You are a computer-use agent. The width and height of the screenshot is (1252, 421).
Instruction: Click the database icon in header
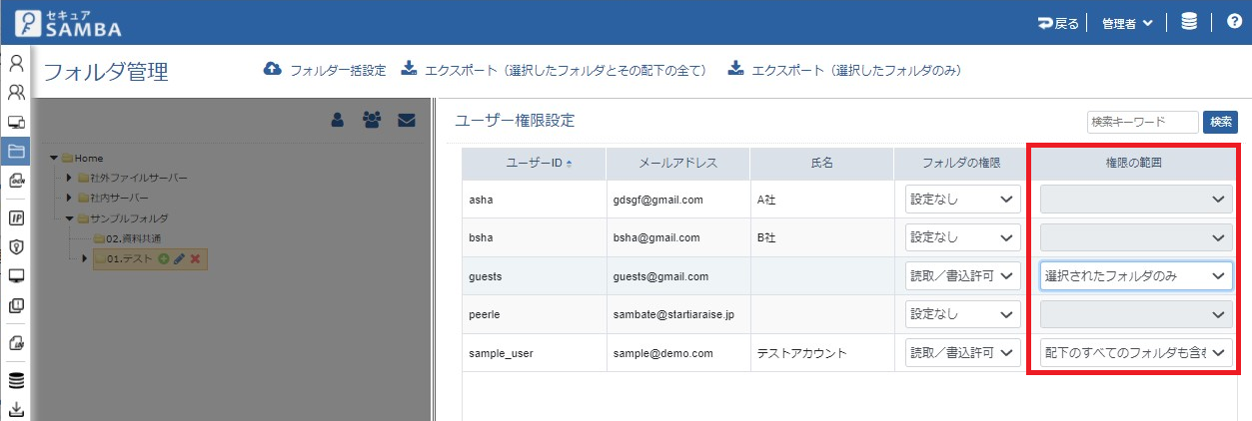1189,22
